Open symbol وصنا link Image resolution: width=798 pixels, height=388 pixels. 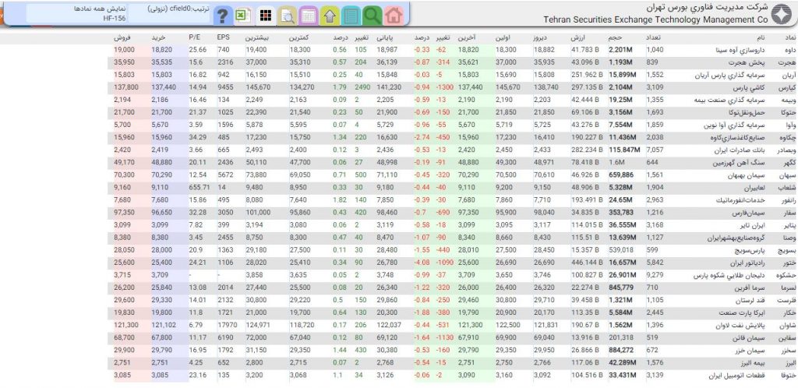[x=789, y=238]
